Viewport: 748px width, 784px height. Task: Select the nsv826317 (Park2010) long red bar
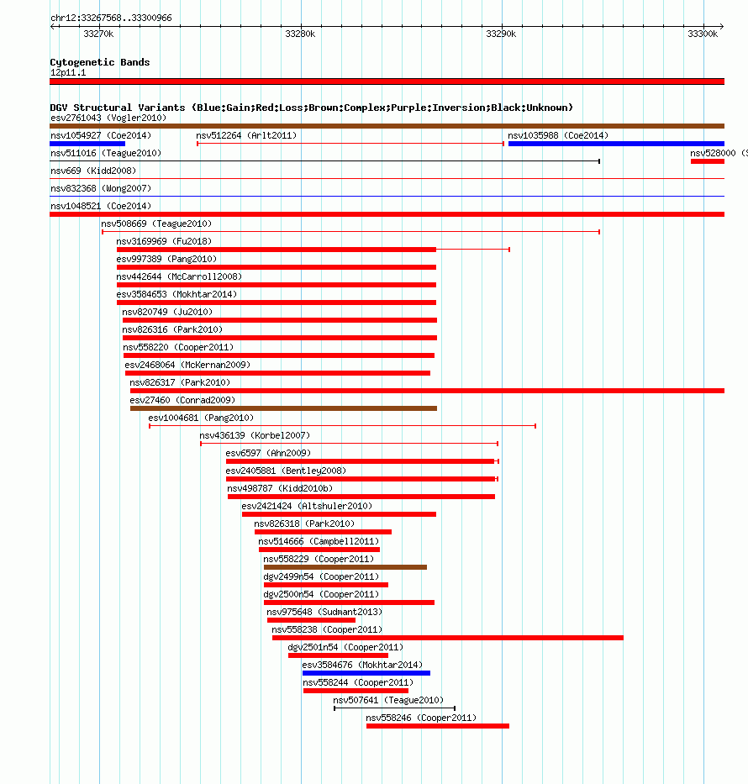click(x=427, y=391)
